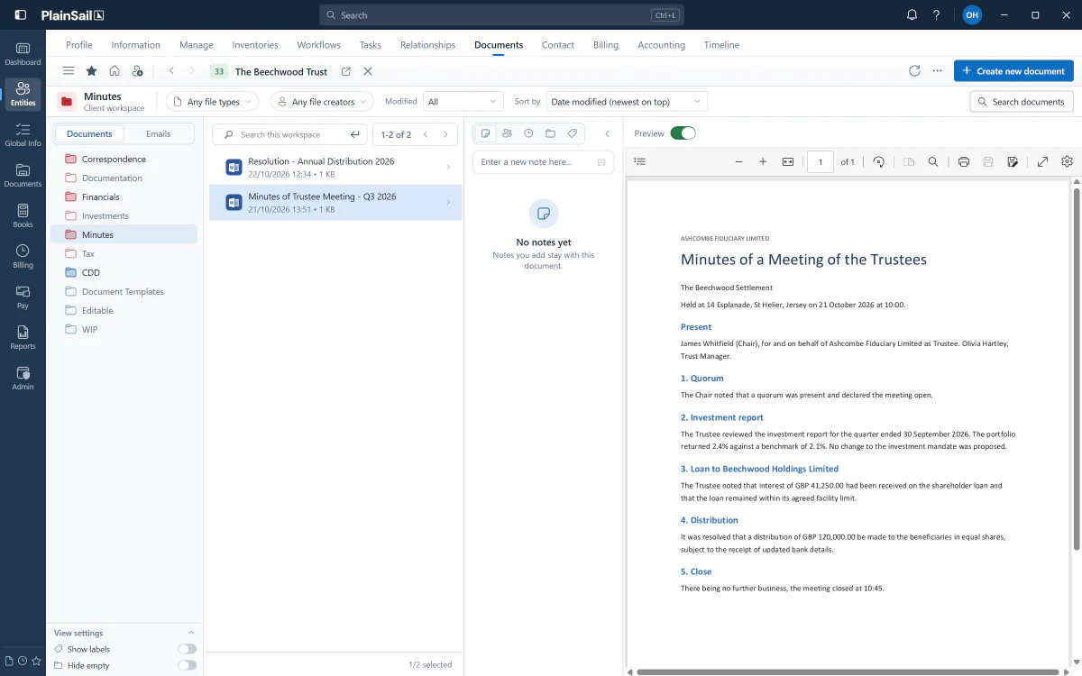1082x676 pixels.
Task: Expand the Resolution - Annual Distribution 2026 row chevron
Action: 448,167
